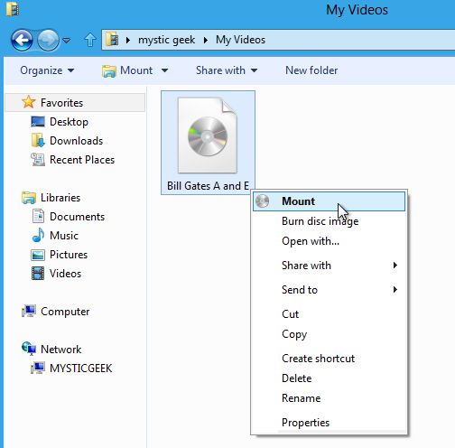Open the Share with toolbar dropdown
The image size is (455, 448).
[227, 70]
